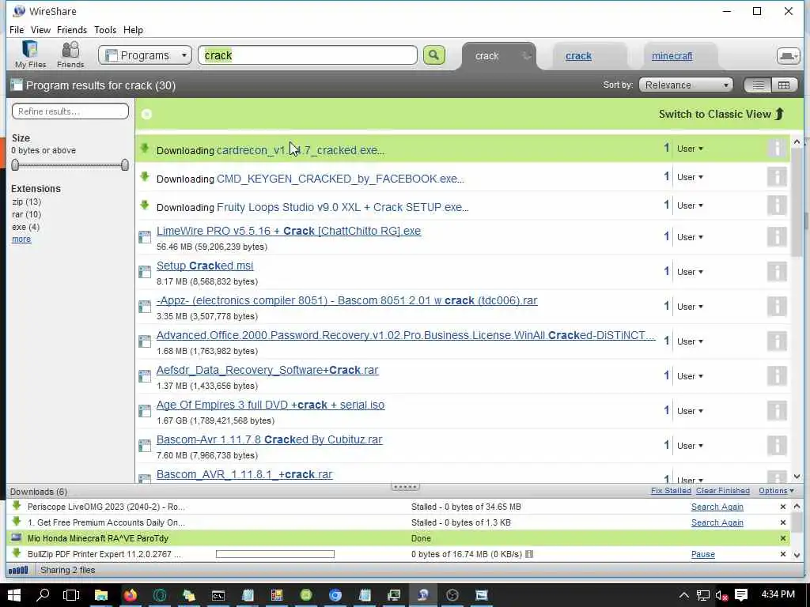This screenshot has width=810, height=607.
Task: Open My Files library
Action: (x=31, y=55)
